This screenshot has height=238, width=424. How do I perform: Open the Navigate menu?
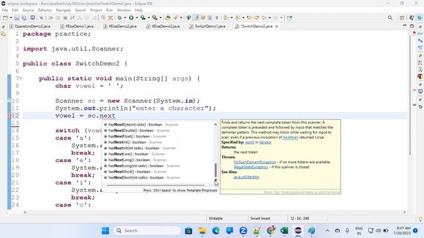(x=64, y=11)
